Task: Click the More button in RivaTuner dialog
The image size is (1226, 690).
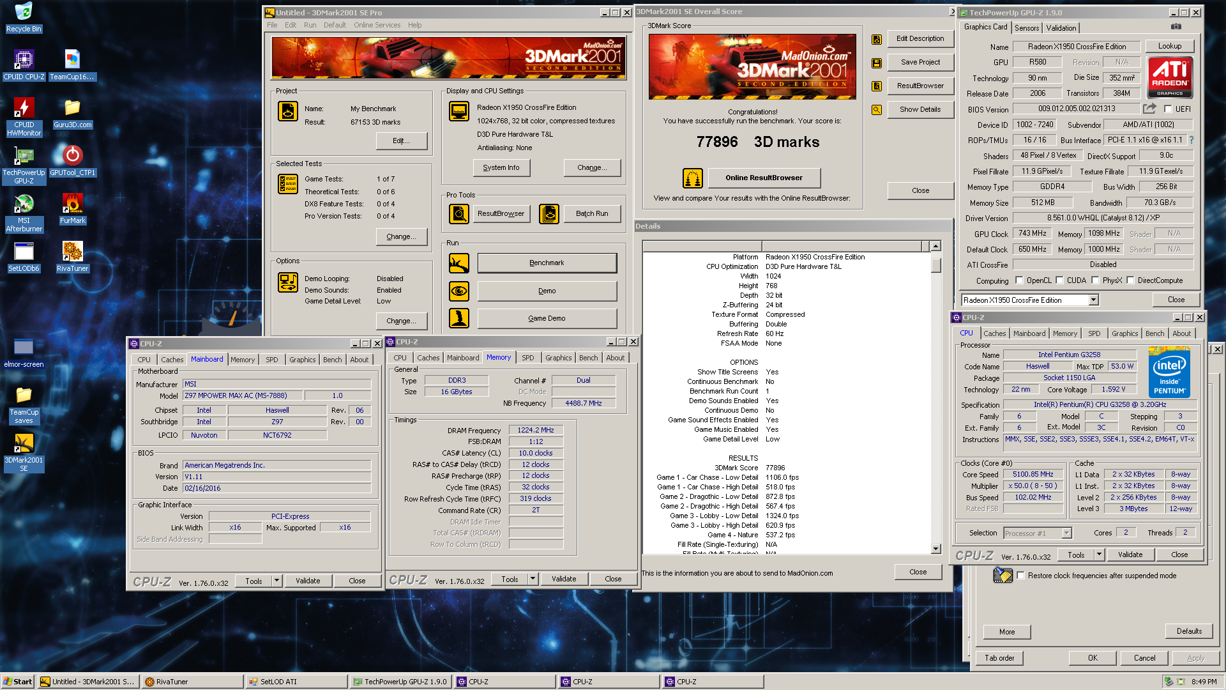Action: [x=1007, y=632]
